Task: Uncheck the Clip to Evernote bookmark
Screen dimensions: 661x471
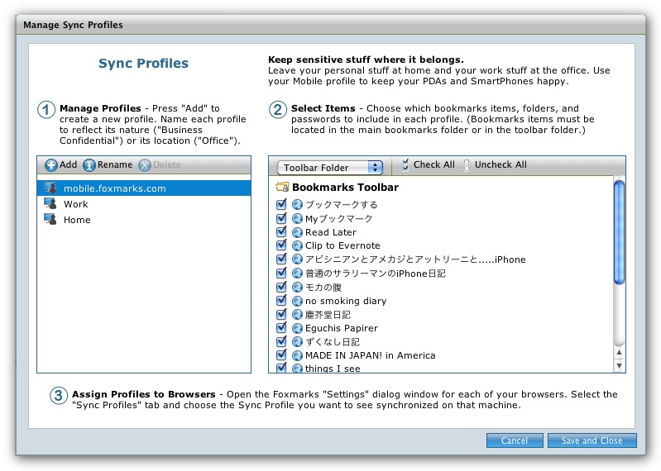Action: [281, 245]
